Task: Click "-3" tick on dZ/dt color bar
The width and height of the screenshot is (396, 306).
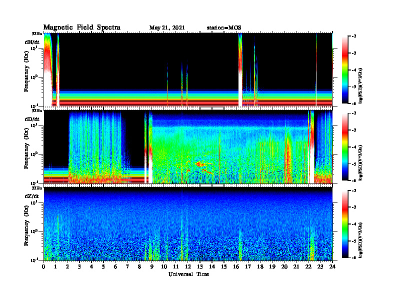Action: tap(354, 207)
